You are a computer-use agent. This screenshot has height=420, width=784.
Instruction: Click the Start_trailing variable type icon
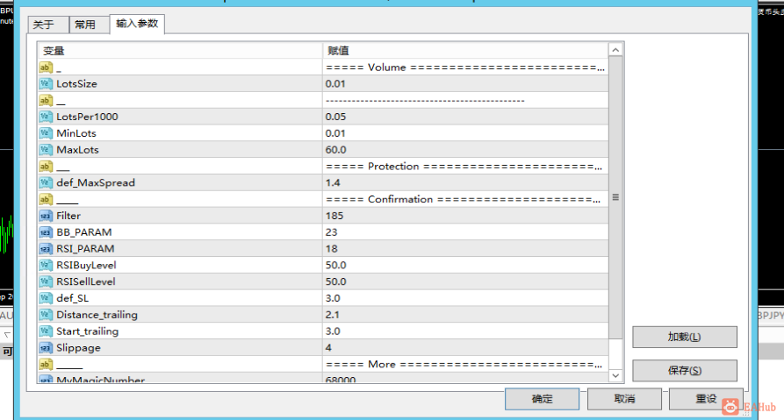coord(46,331)
